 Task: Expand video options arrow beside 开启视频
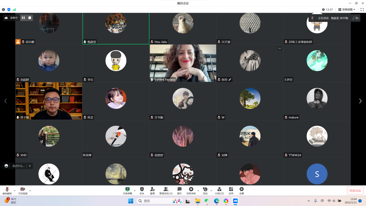(30, 191)
